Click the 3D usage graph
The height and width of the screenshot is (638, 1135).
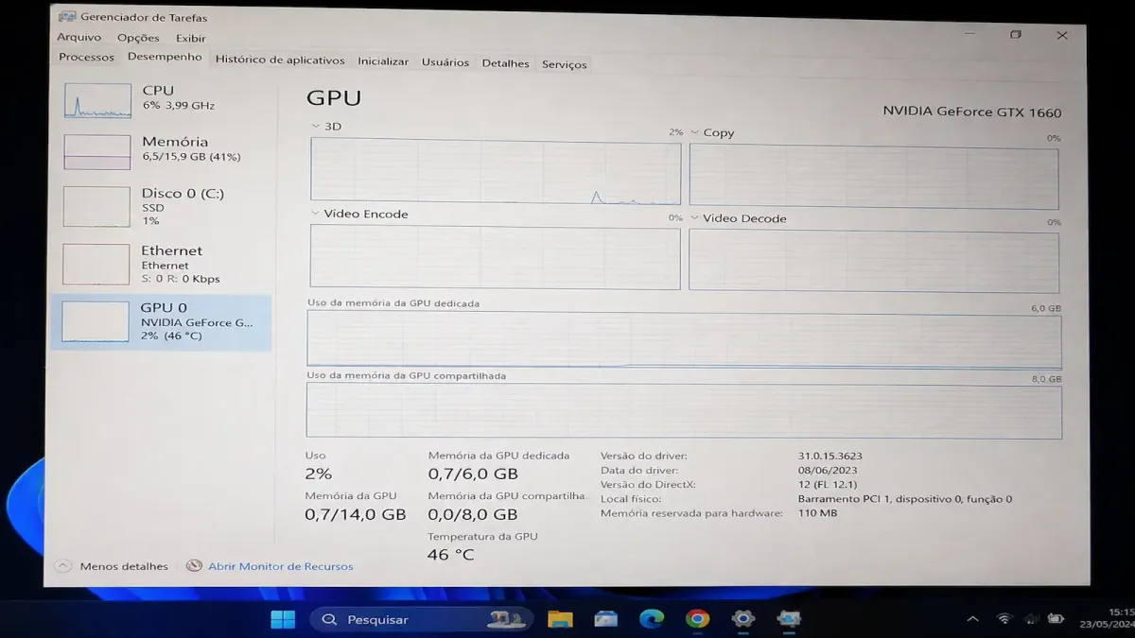pyautogui.click(x=496, y=171)
